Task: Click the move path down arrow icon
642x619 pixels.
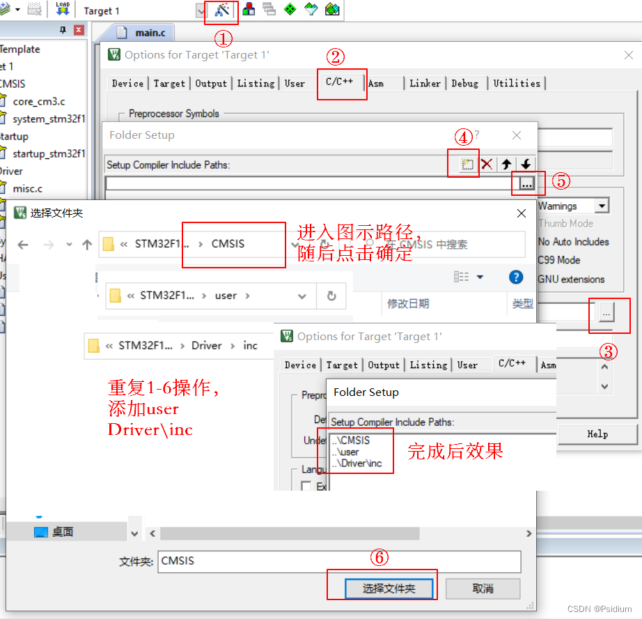Action: (x=527, y=164)
